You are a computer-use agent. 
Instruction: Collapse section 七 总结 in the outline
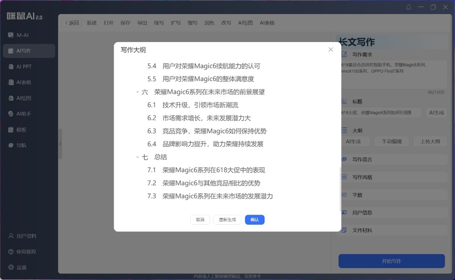point(138,157)
